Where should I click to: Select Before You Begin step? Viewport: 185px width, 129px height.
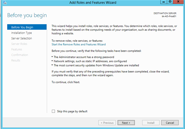coord(27,27)
